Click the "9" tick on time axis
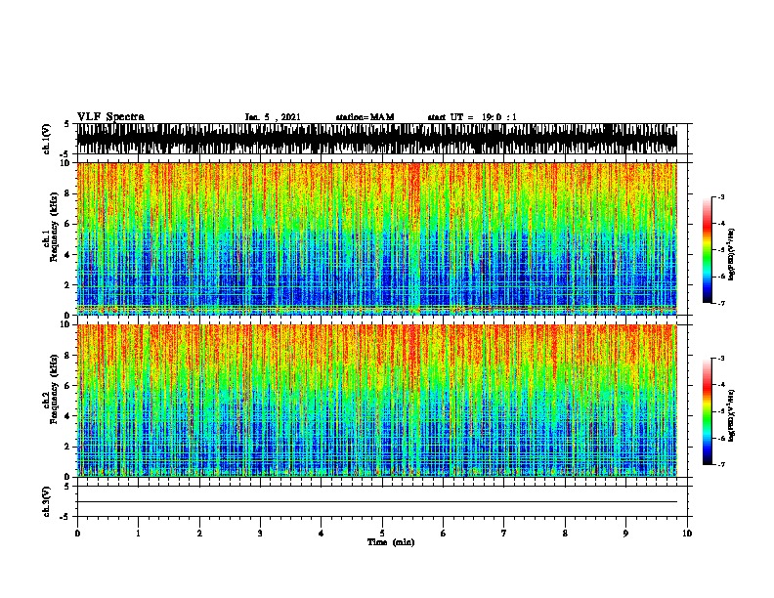Image resolution: width=774 pixels, height=598 pixels. tap(625, 534)
